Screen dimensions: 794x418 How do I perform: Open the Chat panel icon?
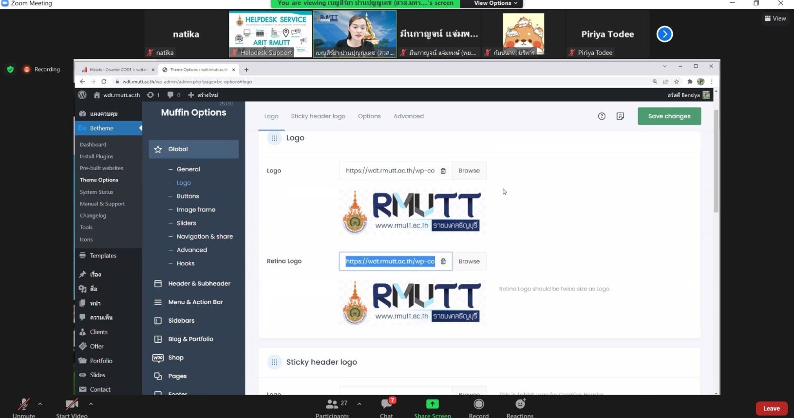[x=387, y=404]
